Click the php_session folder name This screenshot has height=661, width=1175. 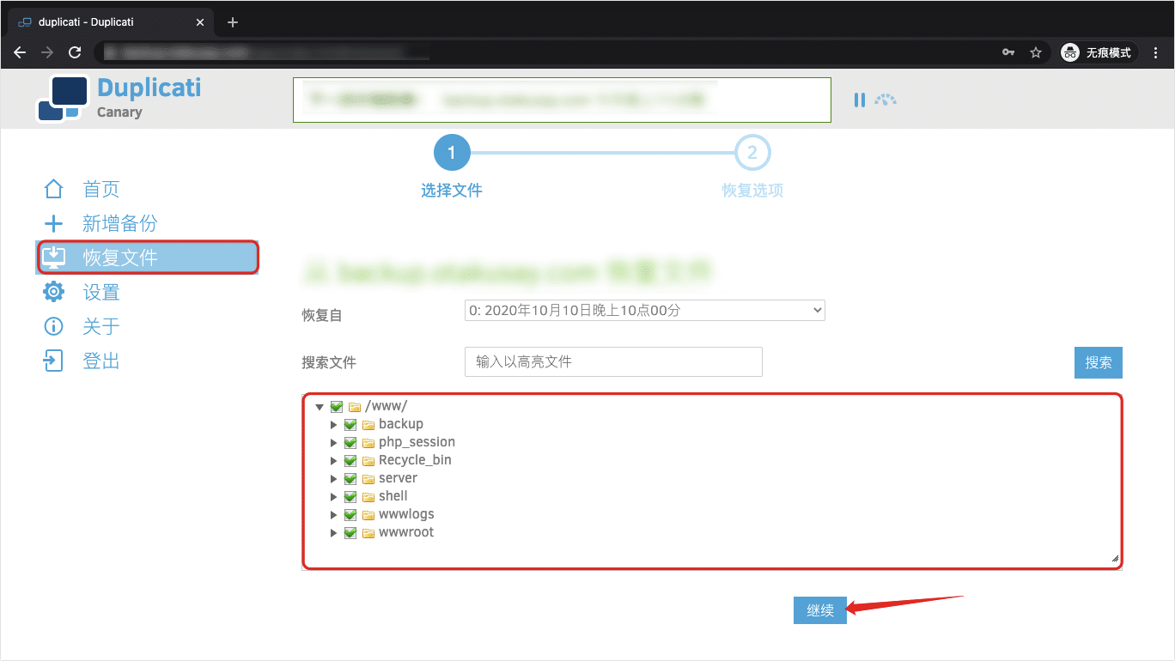[x=417, y=442]
